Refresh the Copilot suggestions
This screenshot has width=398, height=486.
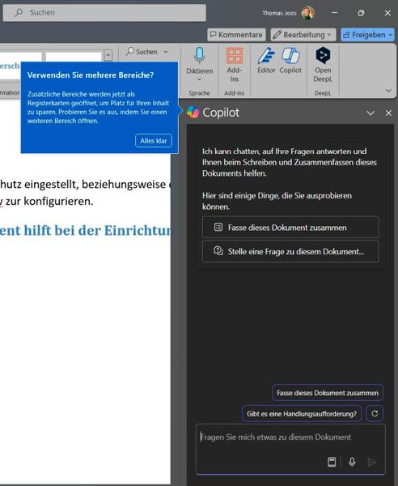coord(375,414)
